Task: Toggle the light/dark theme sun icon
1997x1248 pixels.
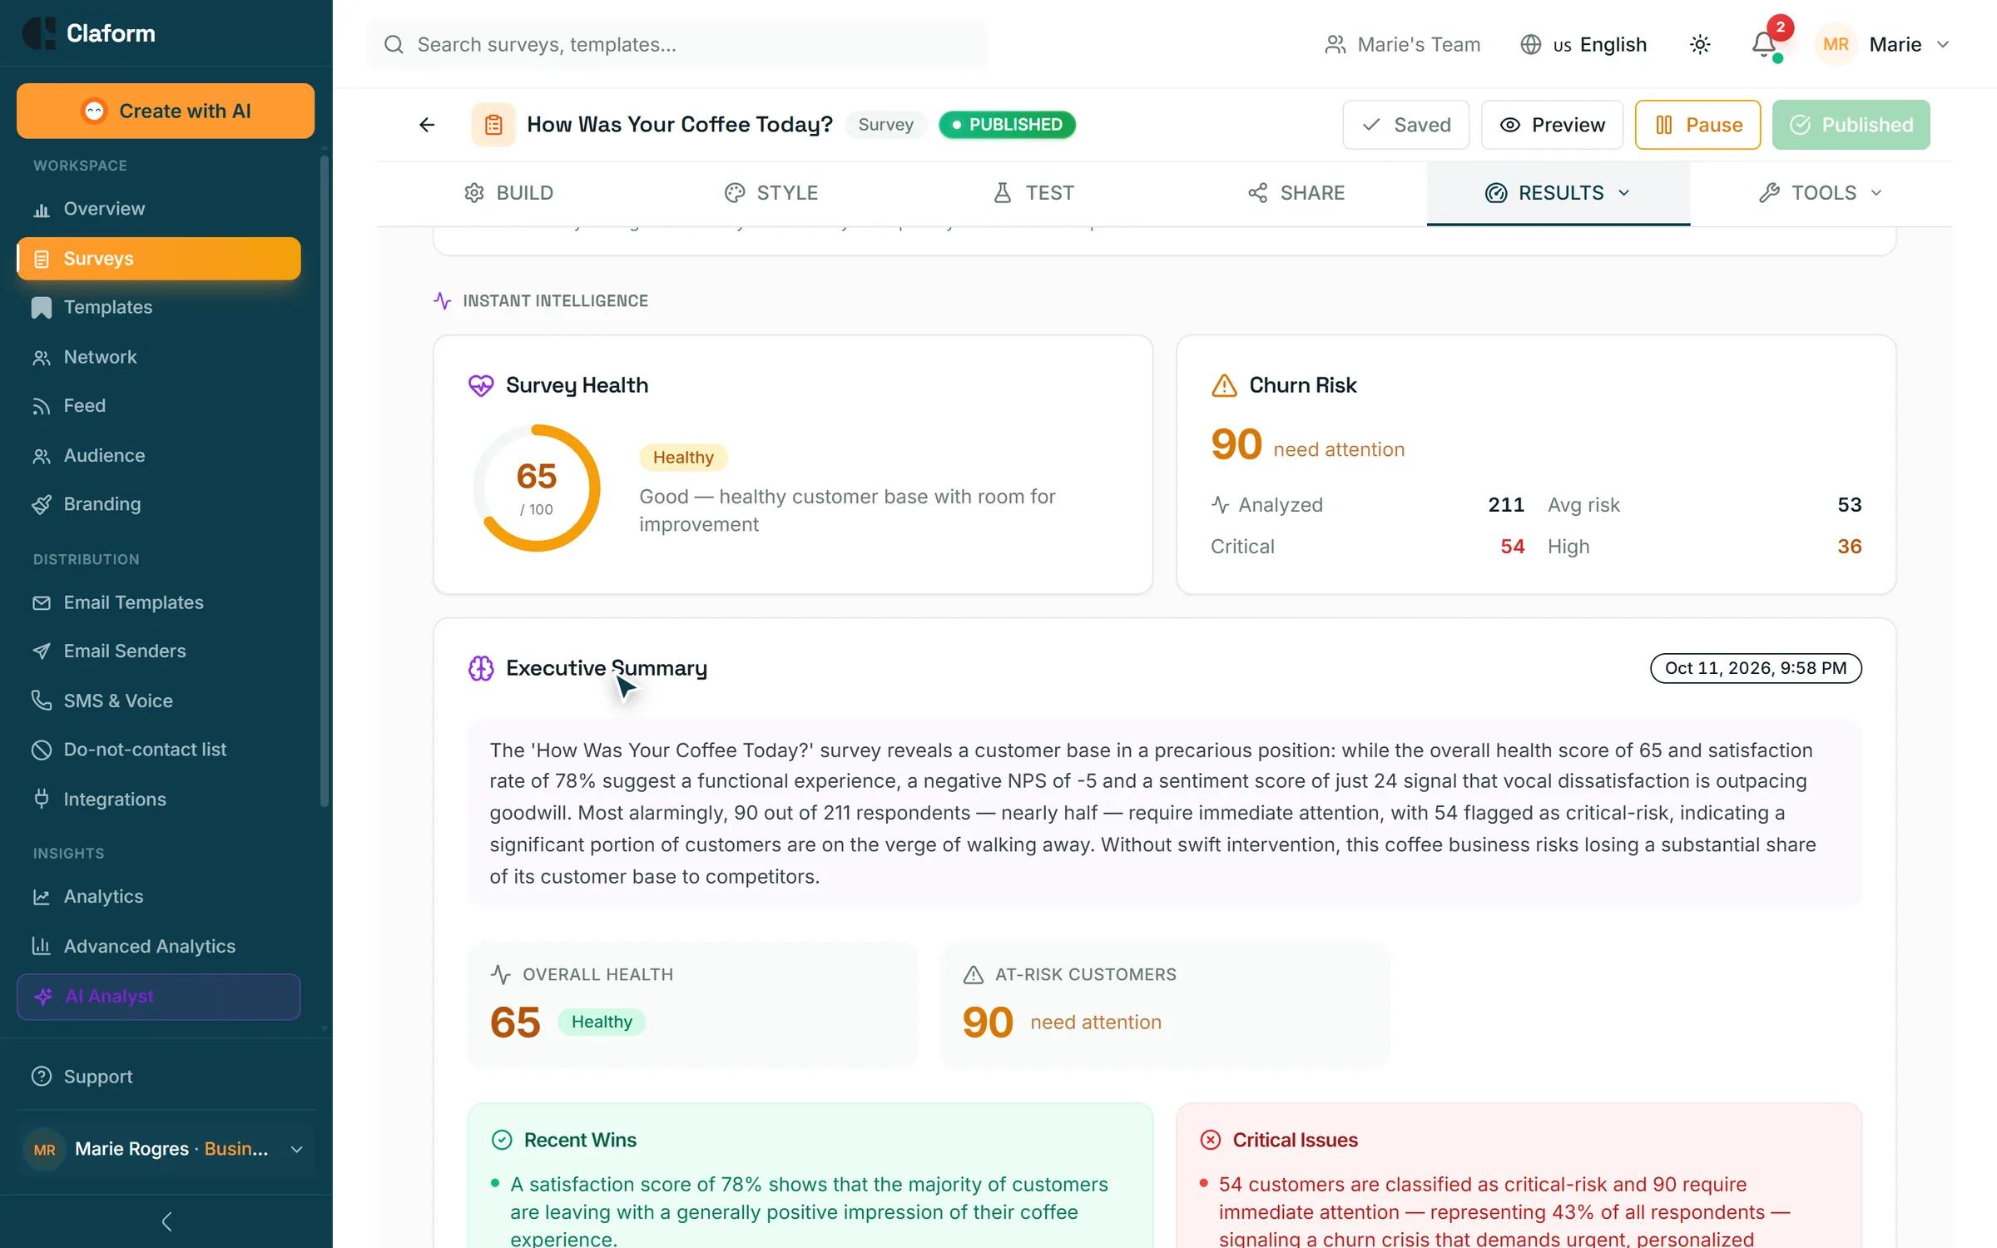Action: 1700,44
